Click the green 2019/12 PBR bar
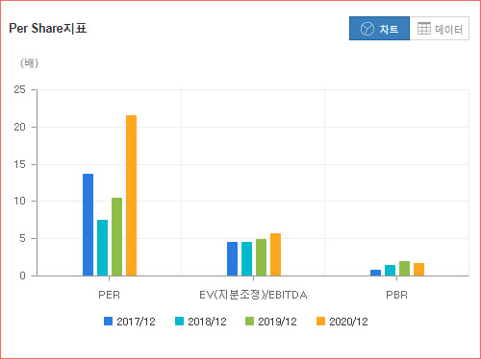Screen dimensions: 481x359 (404, 269)
